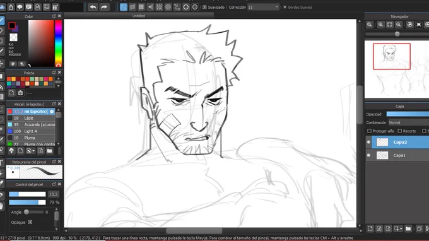
Task: Toggle the Opaque brush option checkbox
Action: point(30,222)
